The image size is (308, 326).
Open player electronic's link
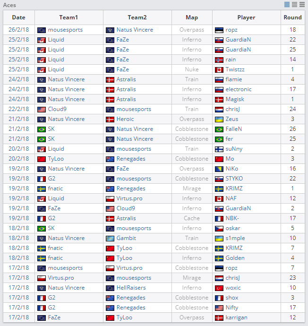(239, 89)
